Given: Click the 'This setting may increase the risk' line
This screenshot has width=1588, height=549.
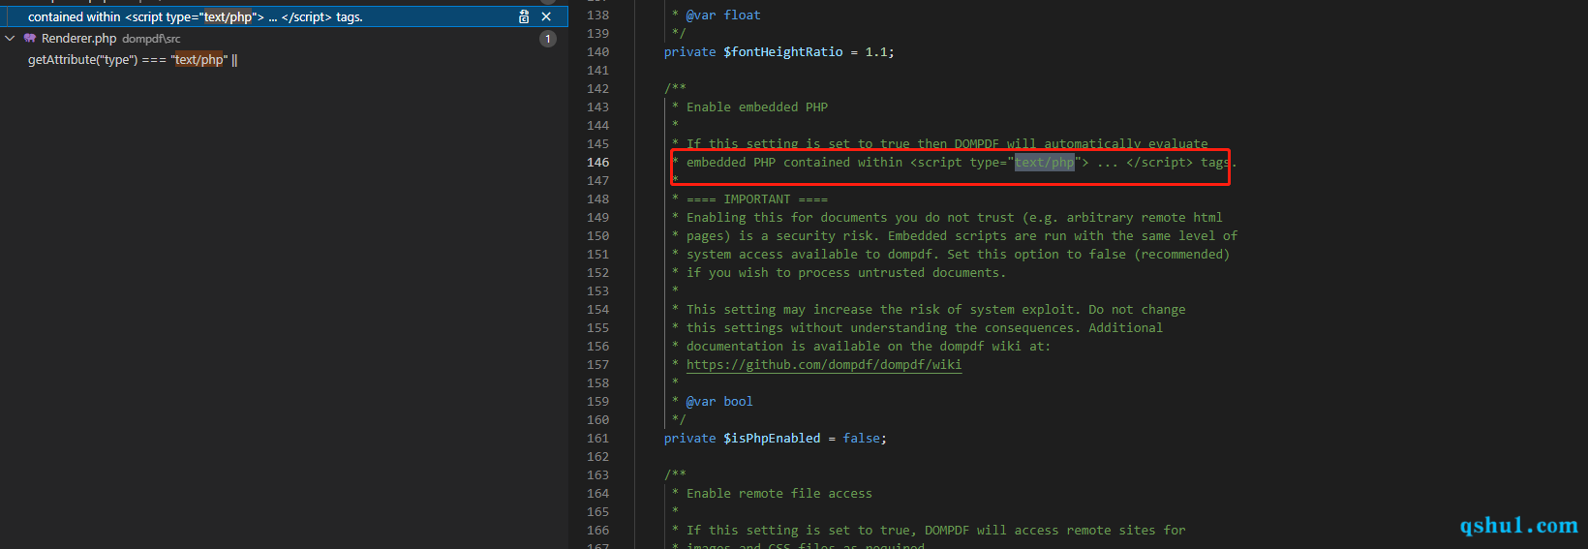Looking at the screenshot, I should pyautogui.click(x=935, y=310).
